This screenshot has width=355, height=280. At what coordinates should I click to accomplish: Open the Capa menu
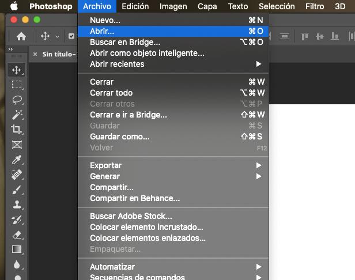[x=207, y=6]
